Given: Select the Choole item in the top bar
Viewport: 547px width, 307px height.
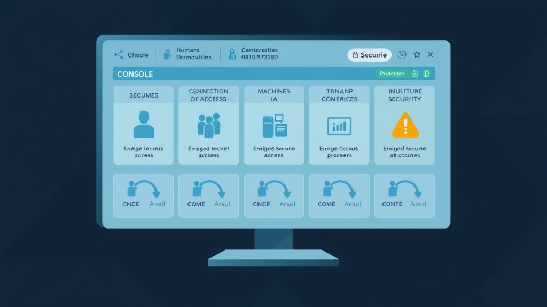Looking at the screenshot, I should click(x=138, y=55).
